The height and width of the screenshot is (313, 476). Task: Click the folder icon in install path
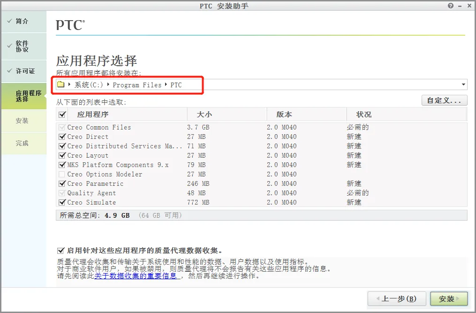point(61,84)
